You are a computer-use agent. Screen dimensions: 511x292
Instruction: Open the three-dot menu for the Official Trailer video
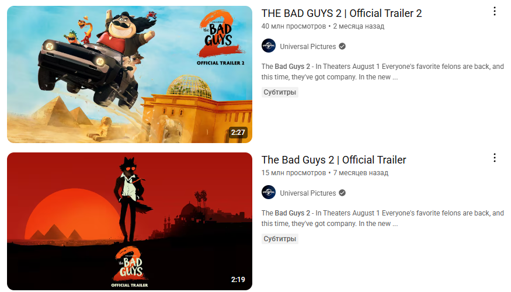click(495, 158)
